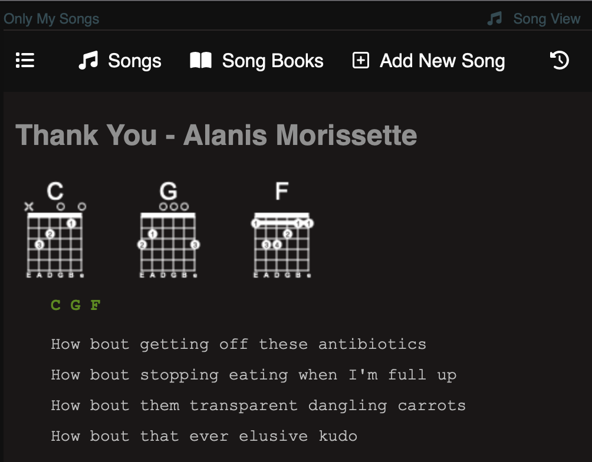Switch to Song View
Screen dimensions: 592x462
pos(547,19)
